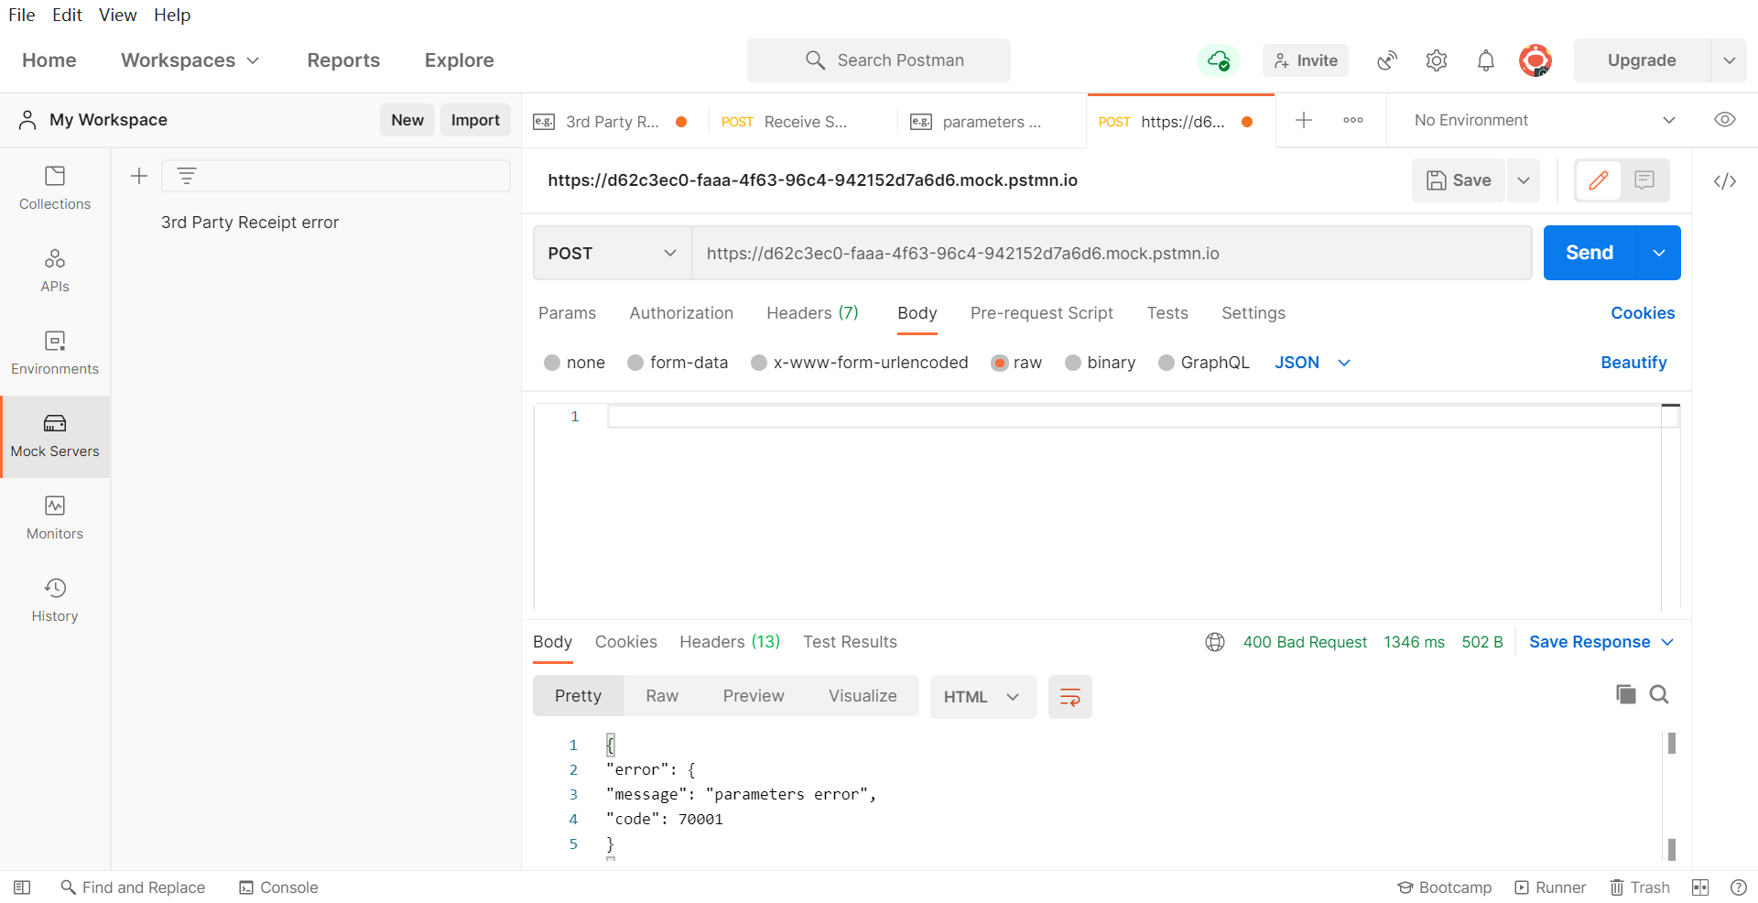The image size is (1758, 903).
Task: Open the Monitors sidebar panel
Action: (55, 518)
